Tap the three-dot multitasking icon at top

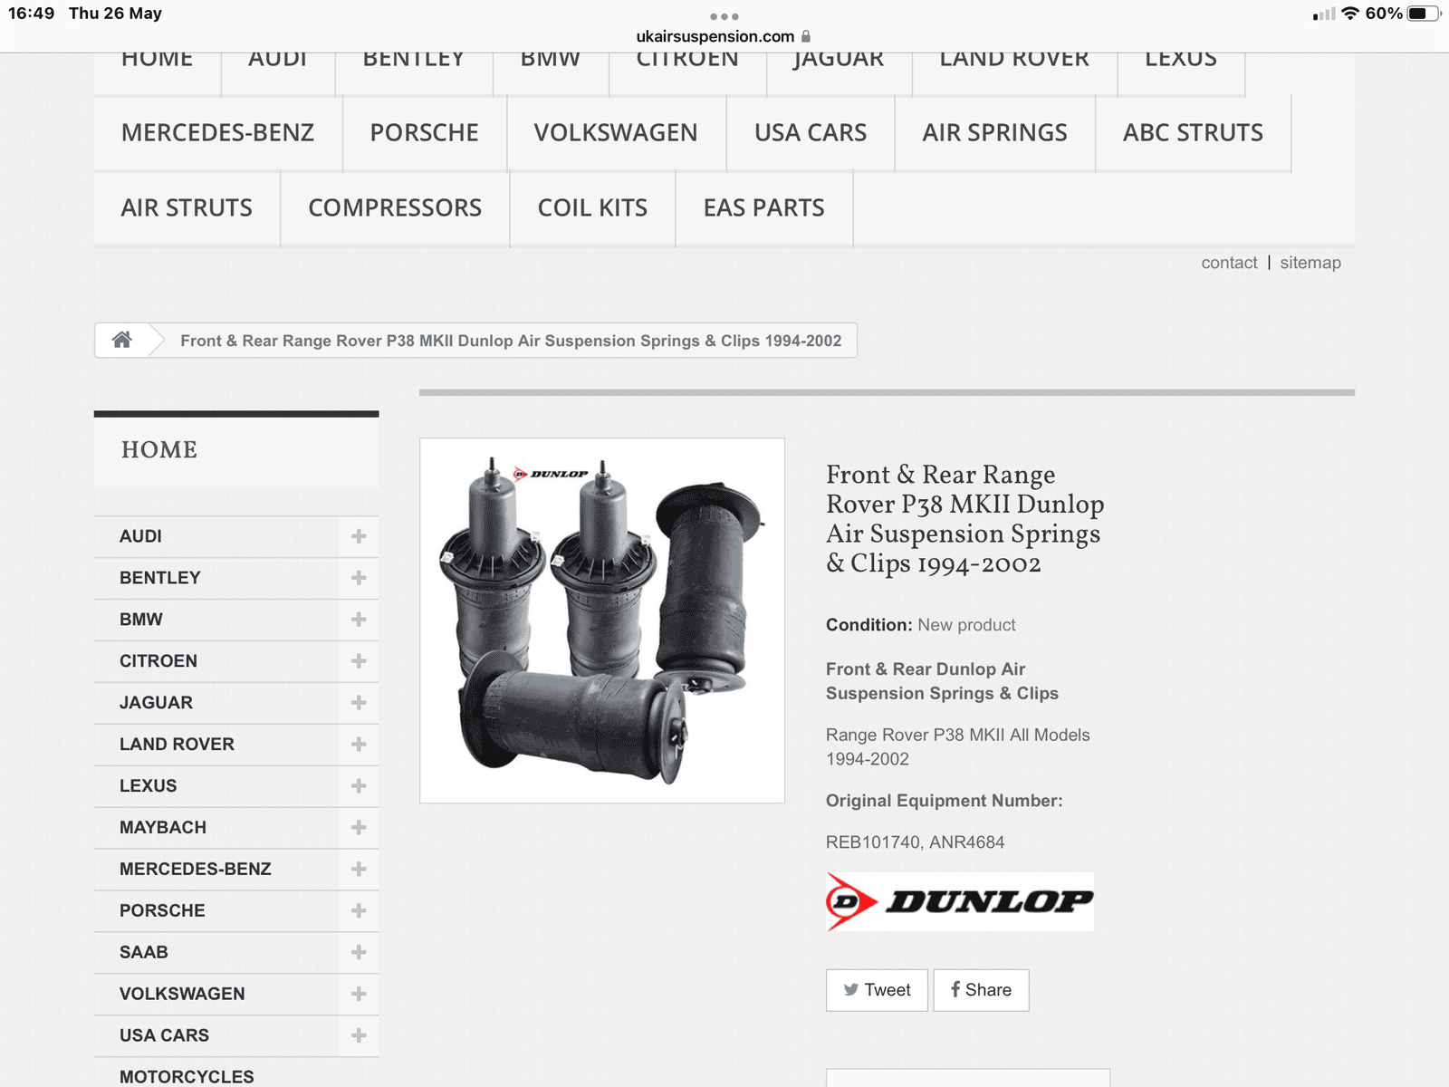[x=724, y=16]
